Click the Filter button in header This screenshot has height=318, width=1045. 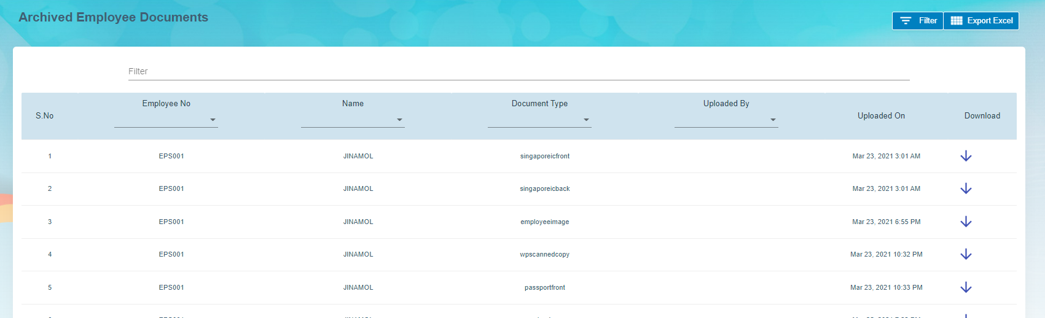918,21
